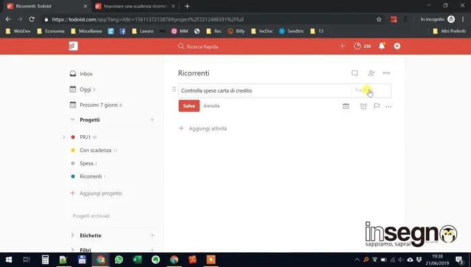Open the 19:38 clock and date in the taskbar
This screenshot has height=267, width=471.
pos(437,260)
